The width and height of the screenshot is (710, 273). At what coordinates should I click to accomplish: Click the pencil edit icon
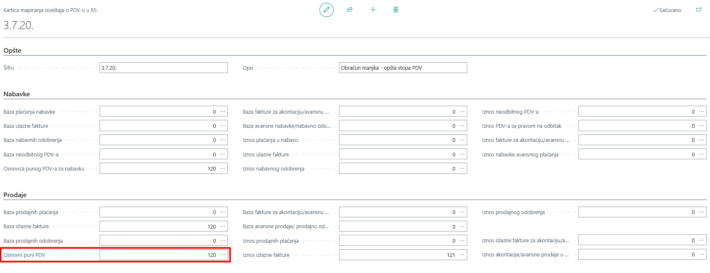point(326,10)
